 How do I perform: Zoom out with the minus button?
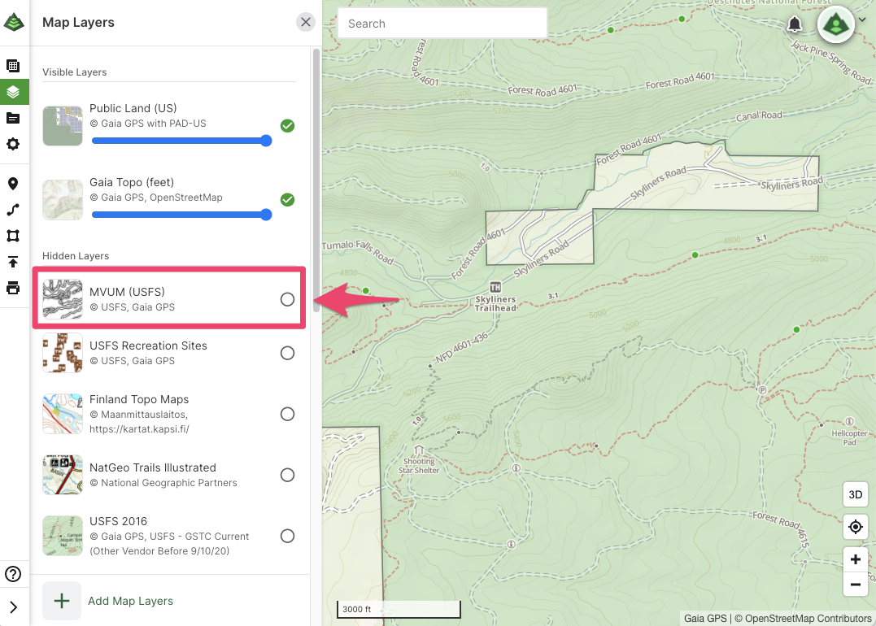pyautogui.click(x=856, y=585)
